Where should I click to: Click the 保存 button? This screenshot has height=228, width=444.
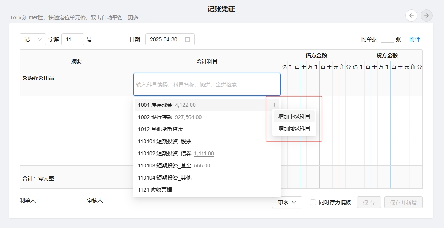(x=369, y=202)
